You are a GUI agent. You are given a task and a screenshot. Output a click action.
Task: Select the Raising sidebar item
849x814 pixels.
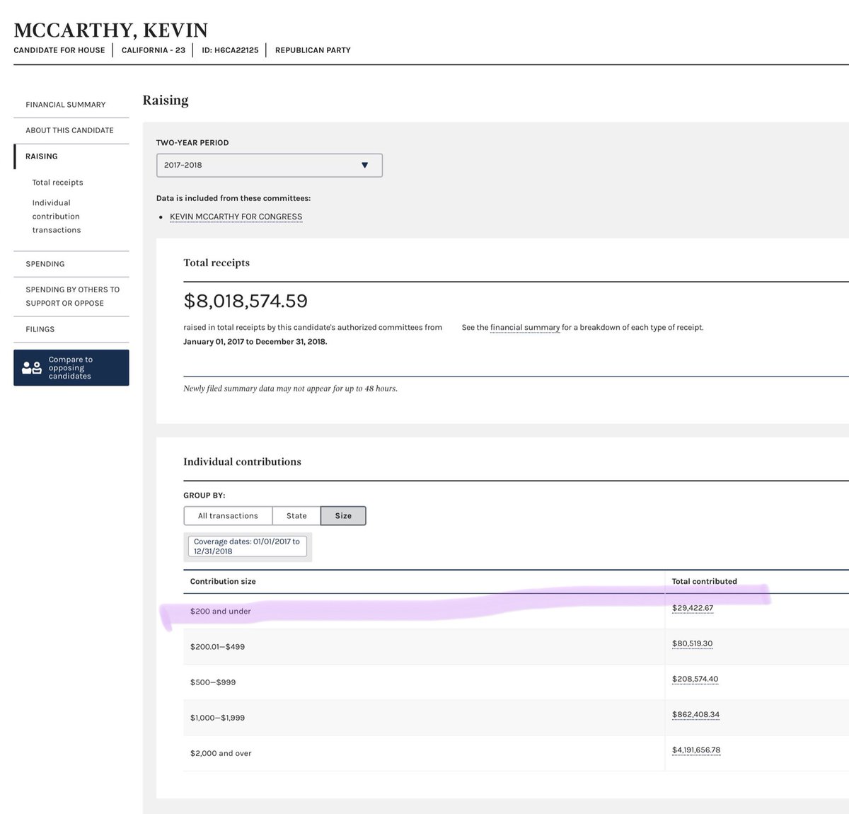[42, 156]
